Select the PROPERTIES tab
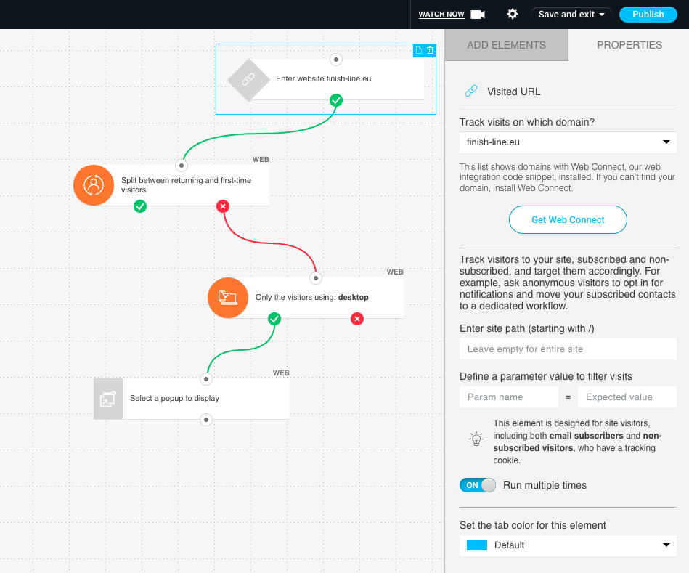This screenshot has height=573, width=689. tap(629, 45)
